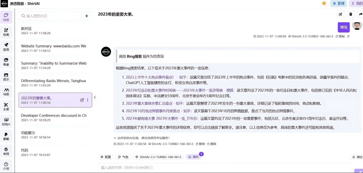363x173 pixels.
Task: Click the plus button to create new conversation
Action: 86,16
